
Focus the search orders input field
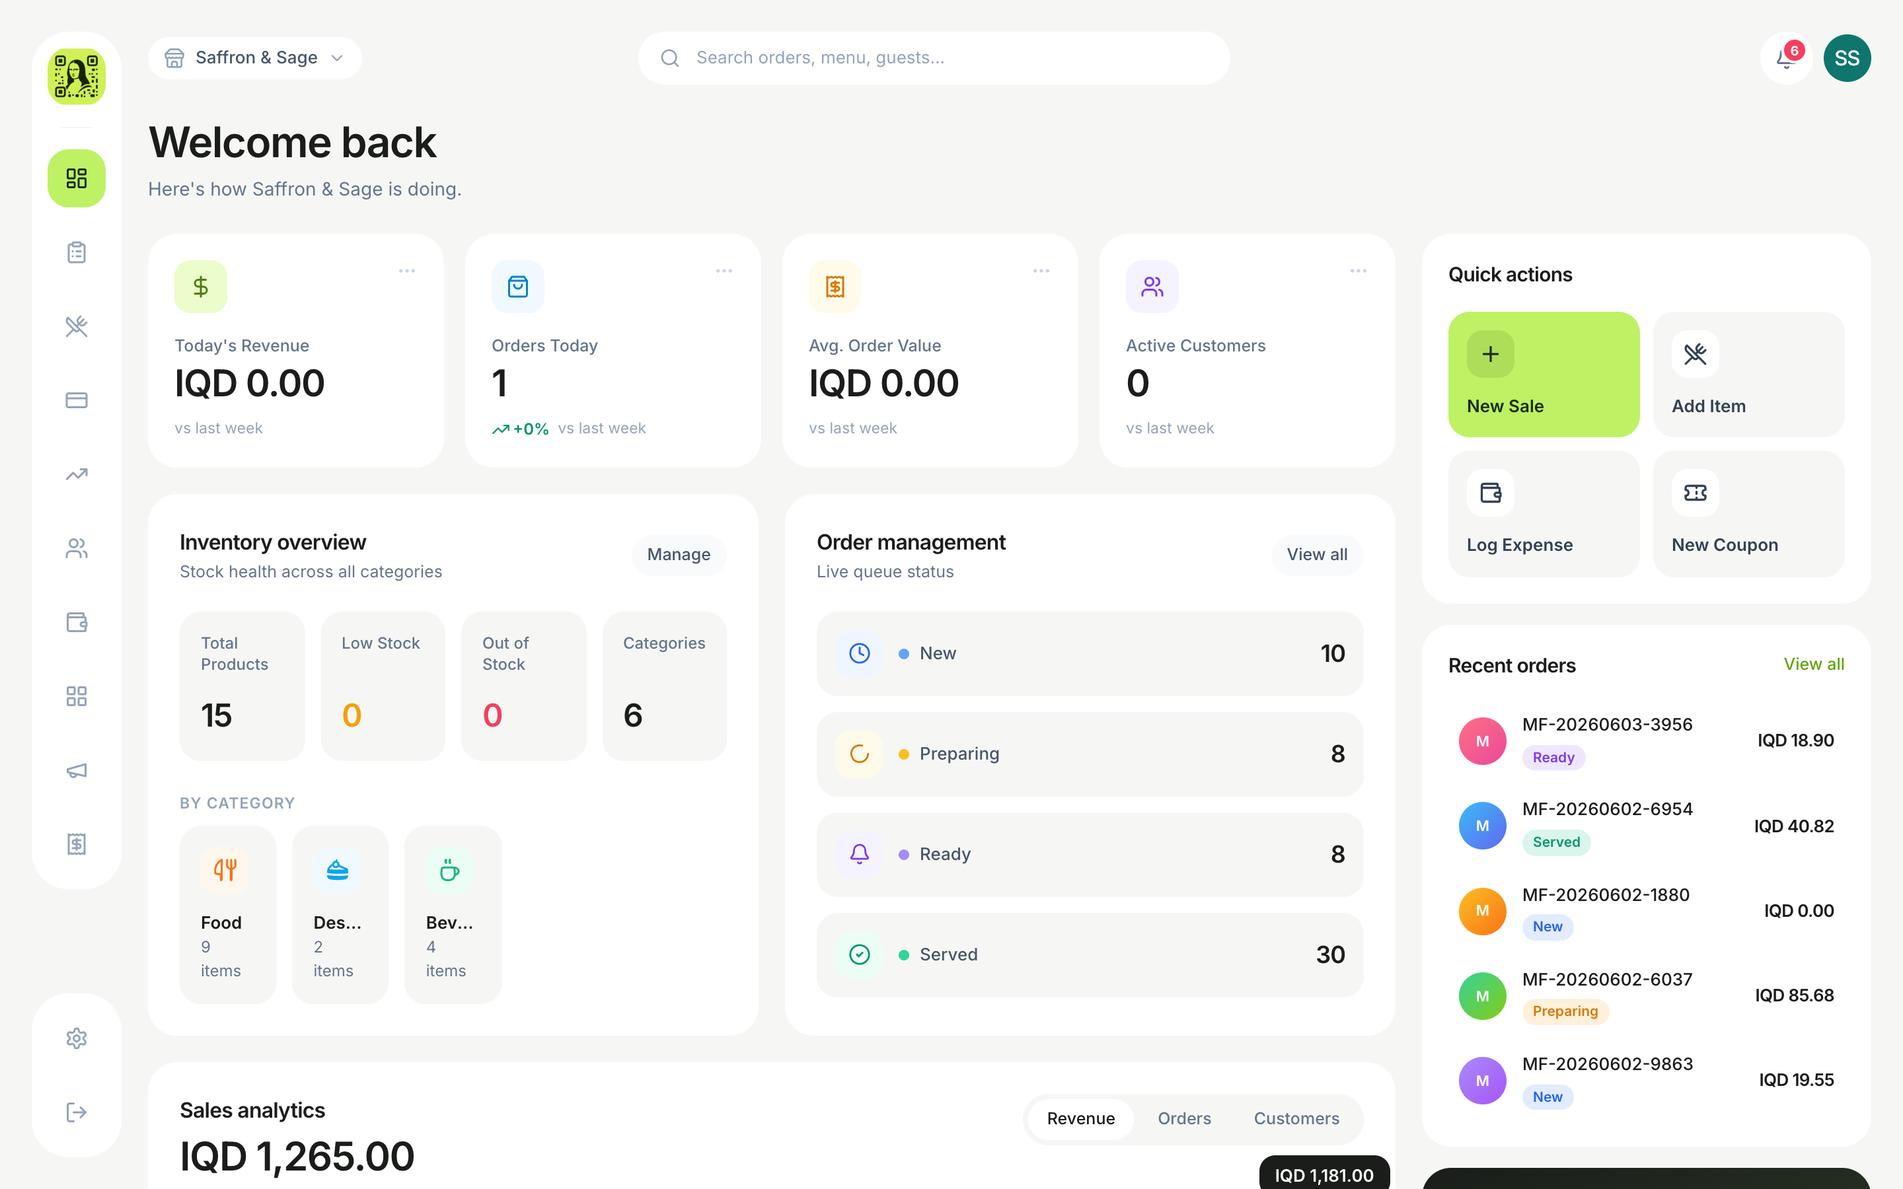(934, 58)
